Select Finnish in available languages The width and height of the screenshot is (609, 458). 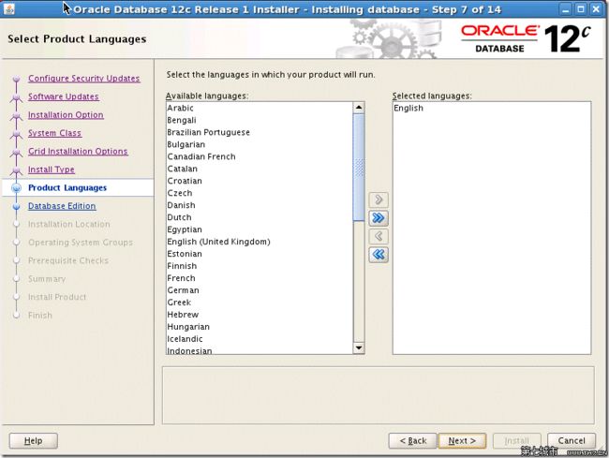click(259, 266)
